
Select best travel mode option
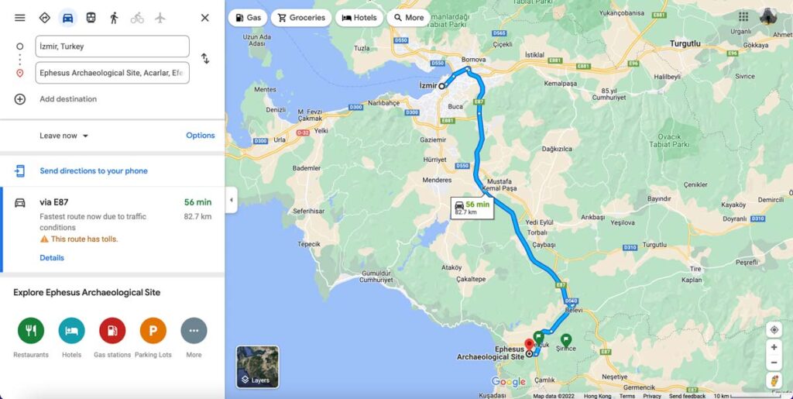[x=44, y=18]
